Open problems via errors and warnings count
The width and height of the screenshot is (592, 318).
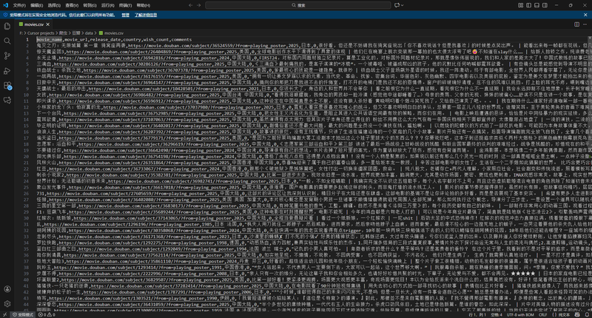[47, 314]
